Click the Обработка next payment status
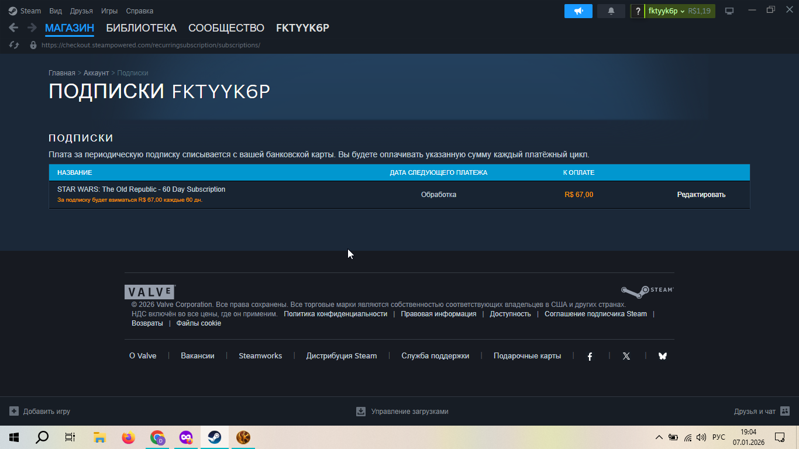799x449 pixels. [439, 195]
